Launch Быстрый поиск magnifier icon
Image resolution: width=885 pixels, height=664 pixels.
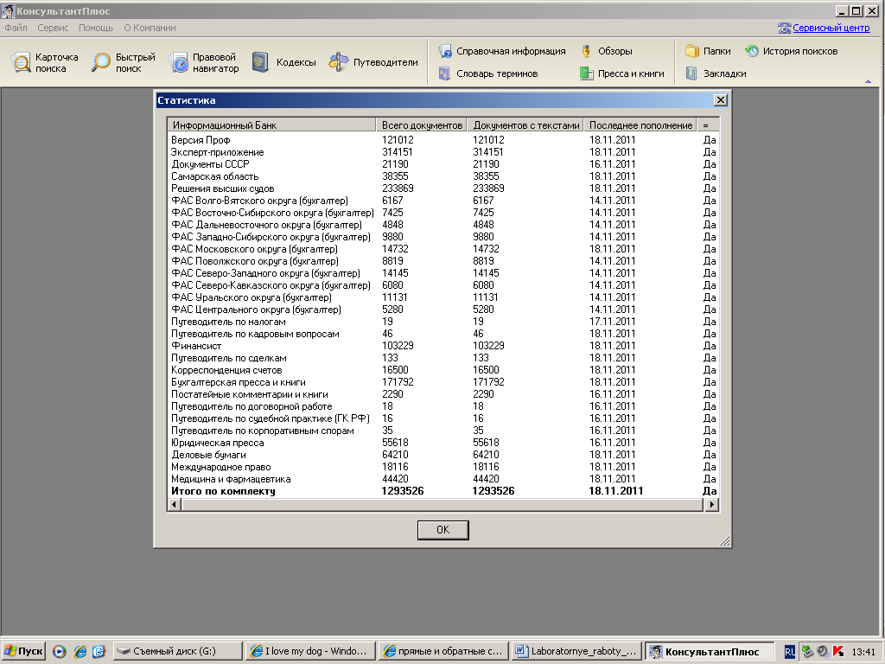coord(100,62)
